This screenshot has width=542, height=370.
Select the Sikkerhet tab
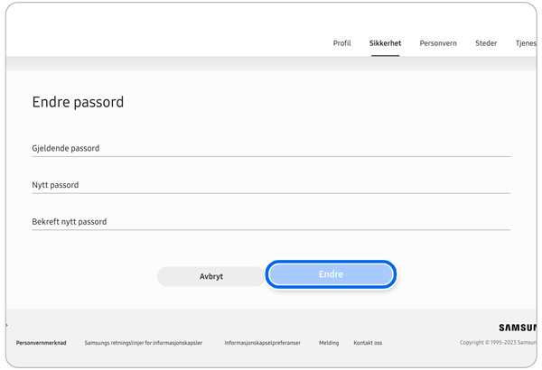(385, 43)
